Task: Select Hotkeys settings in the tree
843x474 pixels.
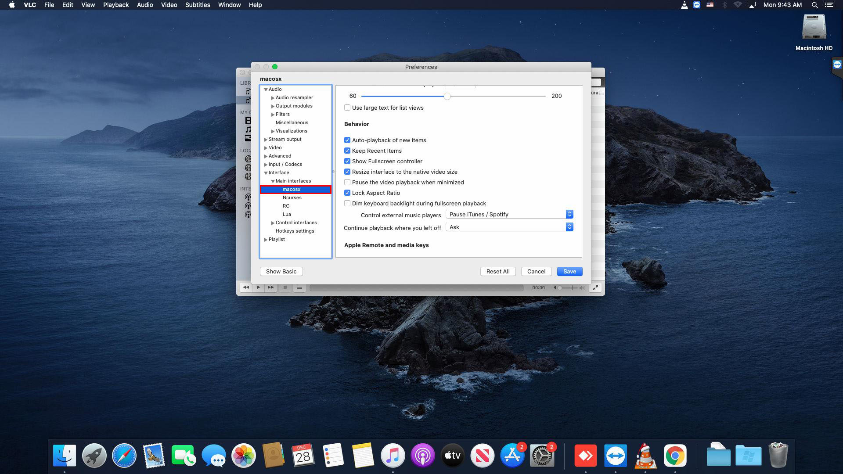Action: click(x=295, y=231)
